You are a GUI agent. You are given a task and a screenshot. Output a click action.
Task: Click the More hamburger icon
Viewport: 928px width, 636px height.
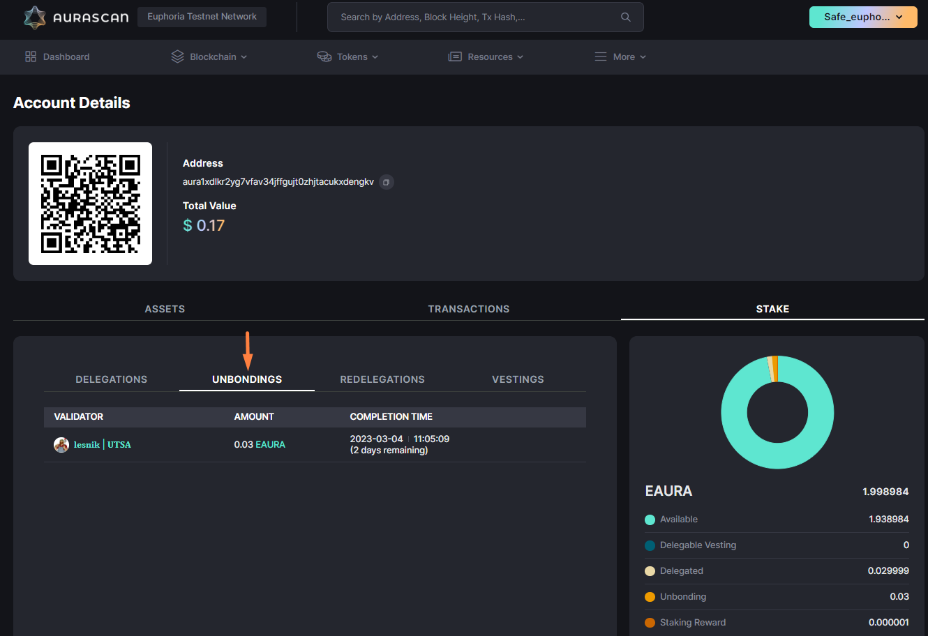601,56
